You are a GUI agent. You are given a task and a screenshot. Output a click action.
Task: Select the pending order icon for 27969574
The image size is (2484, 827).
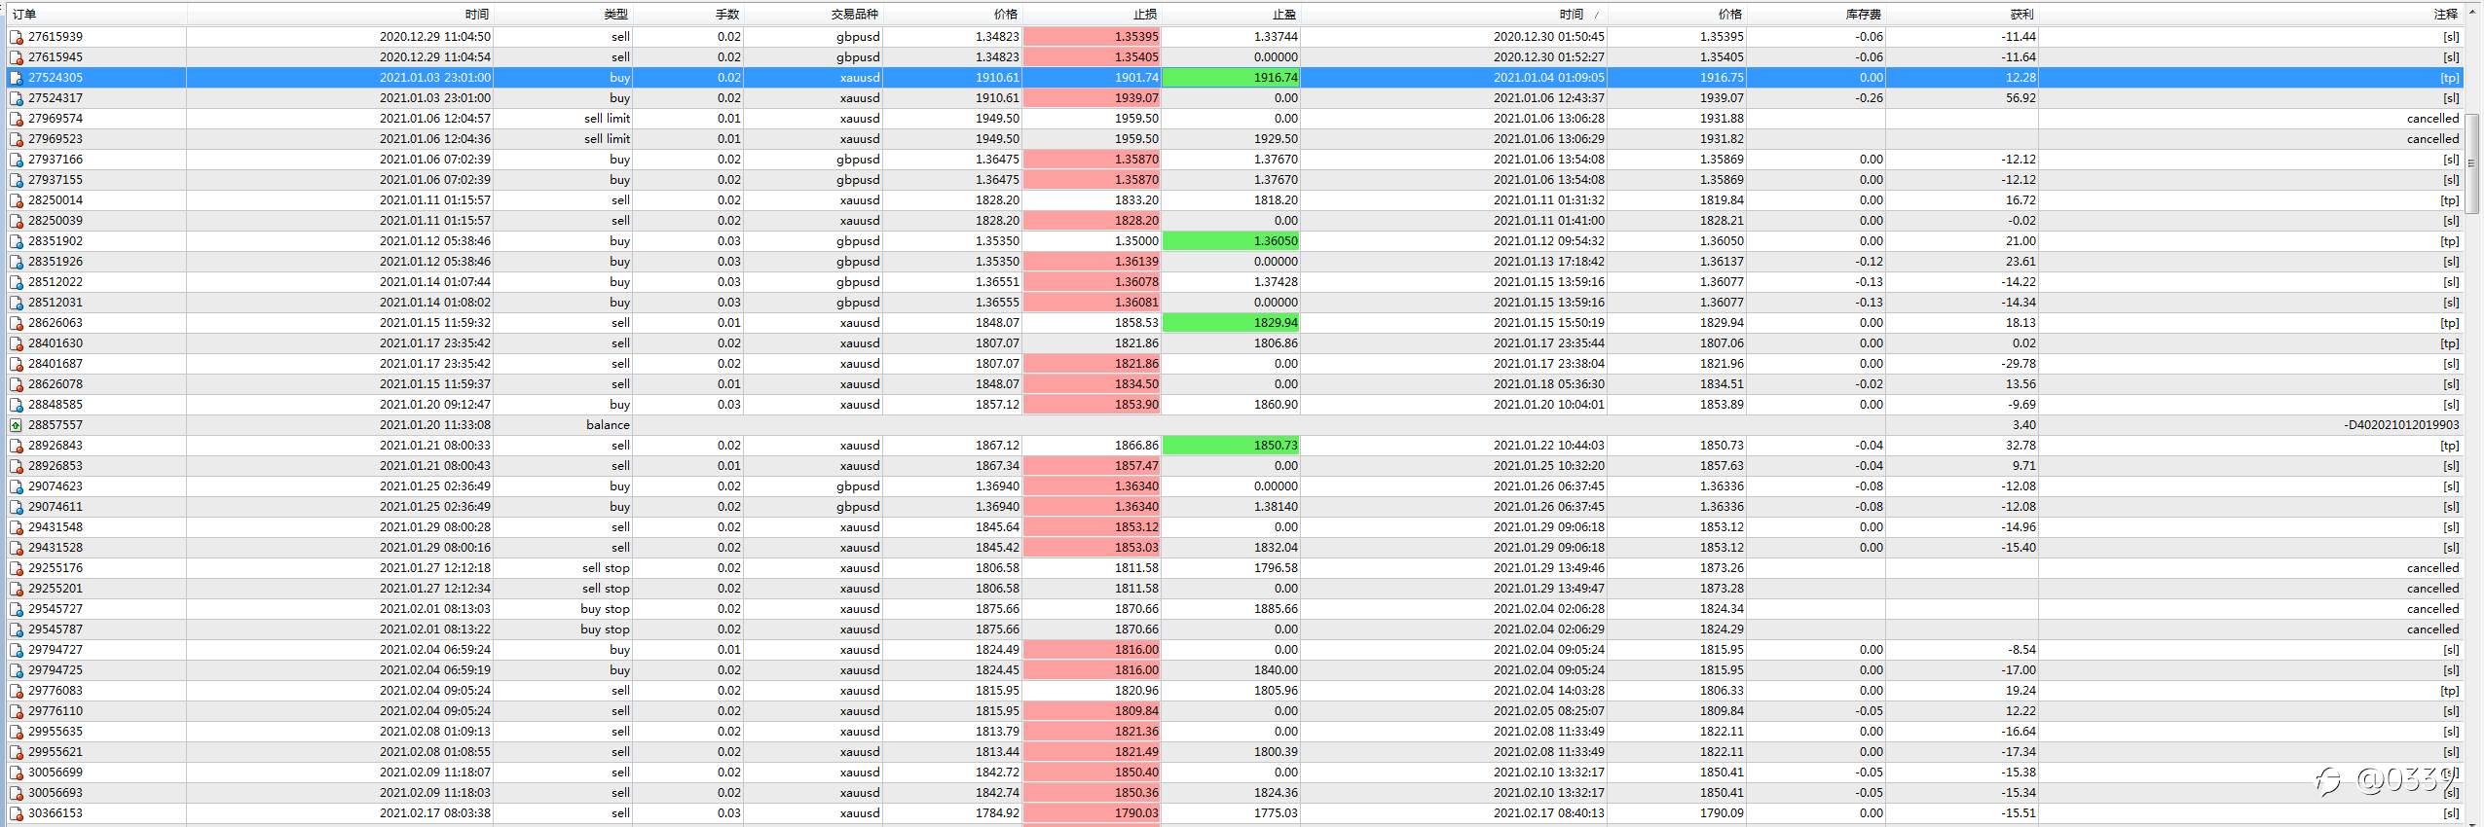(17, 119)
